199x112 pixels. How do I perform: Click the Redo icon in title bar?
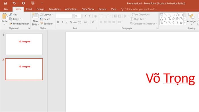click(24, 3)
